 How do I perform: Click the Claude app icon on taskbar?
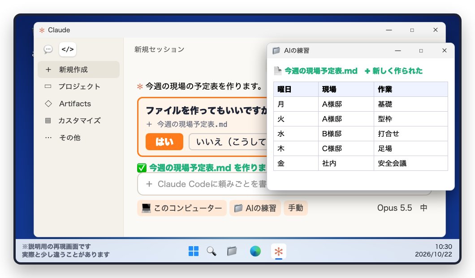278,252
